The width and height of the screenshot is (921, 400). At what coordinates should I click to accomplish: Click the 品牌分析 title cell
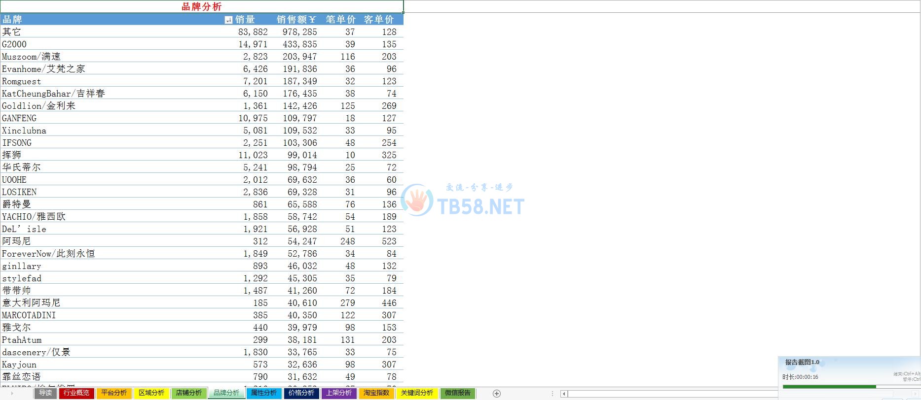tap(202, 6)
